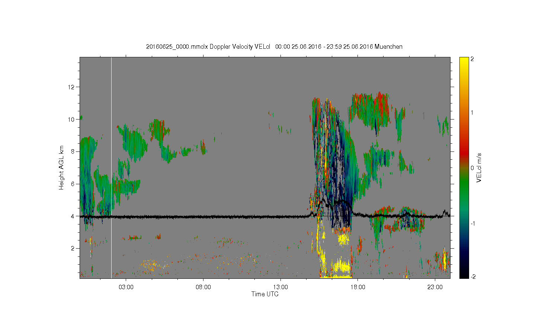Click the colorbar value label 0

(472, 168)
